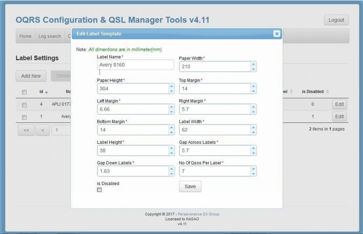
Task: Switch to the Log search tab
Action: [50, 36]
